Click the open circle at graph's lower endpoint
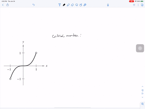Image resolution: width=145 pixels, height=109 pixels. (x=10, y=79)
